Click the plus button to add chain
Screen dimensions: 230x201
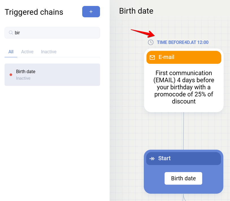tap(91, 12)
